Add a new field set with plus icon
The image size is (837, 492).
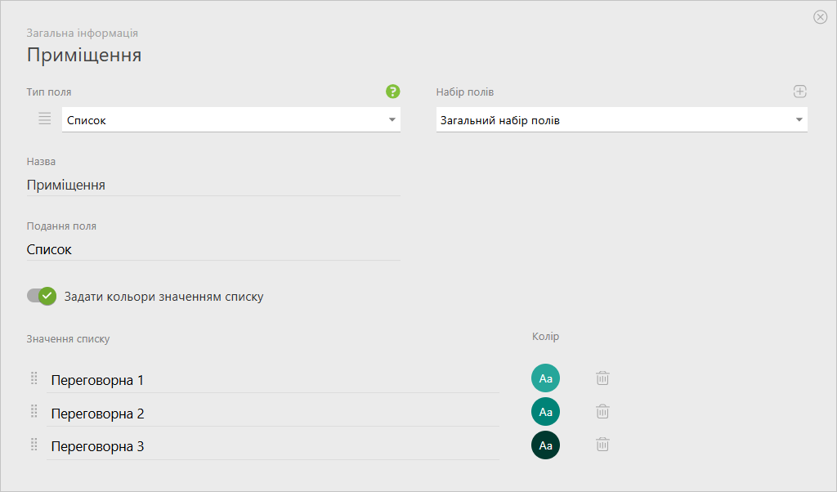(799, 92)
